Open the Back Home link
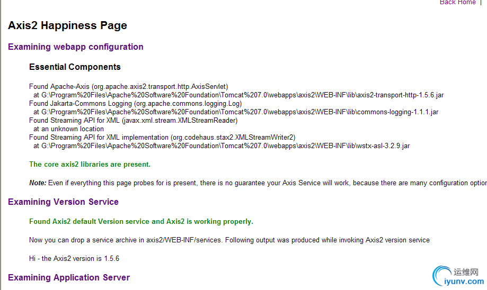487x290 pixels. point(457,2)
